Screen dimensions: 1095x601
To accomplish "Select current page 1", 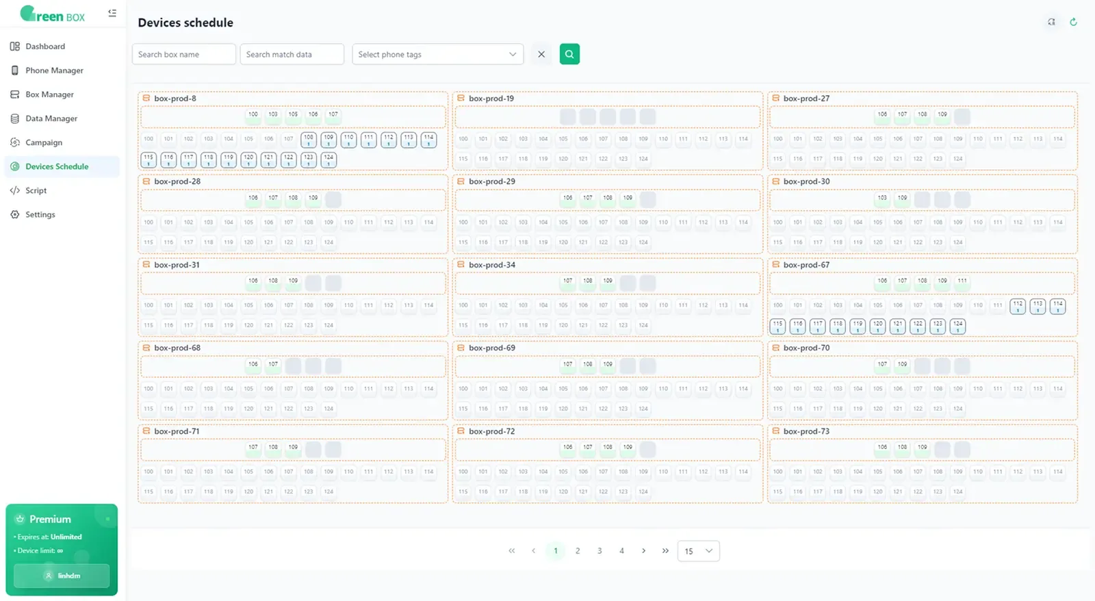I will [x=556, y=550].
